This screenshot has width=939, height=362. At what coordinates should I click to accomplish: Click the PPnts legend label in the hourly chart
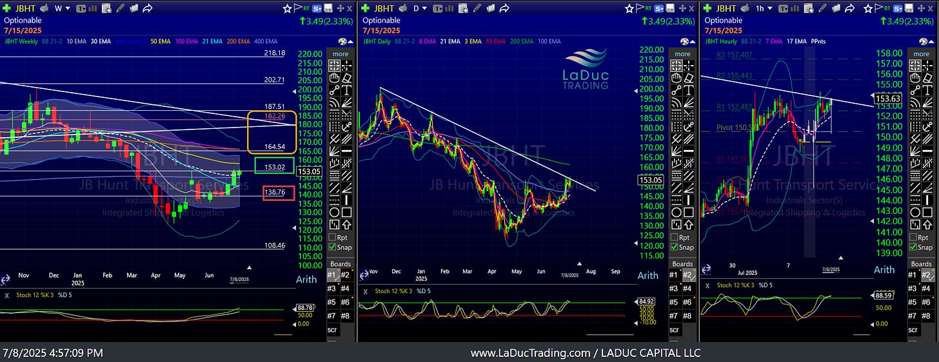click(818, 41)
